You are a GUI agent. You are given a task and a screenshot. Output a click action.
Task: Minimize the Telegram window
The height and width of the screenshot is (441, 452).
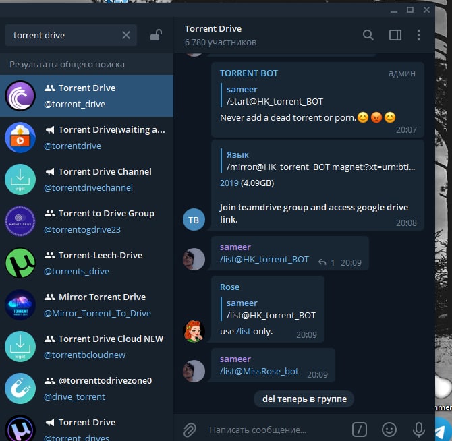click(x=394, y=11)
